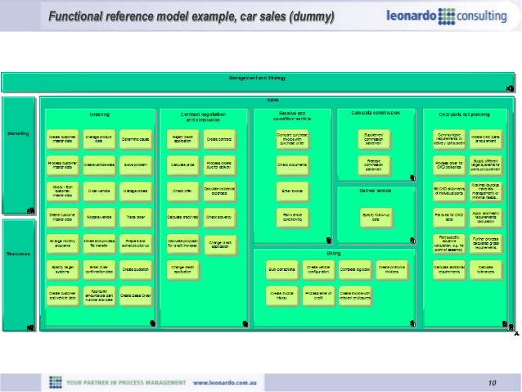Open the Marketing block's assignment icon
This screenshot has height=392, width=522.
[30, 211]
